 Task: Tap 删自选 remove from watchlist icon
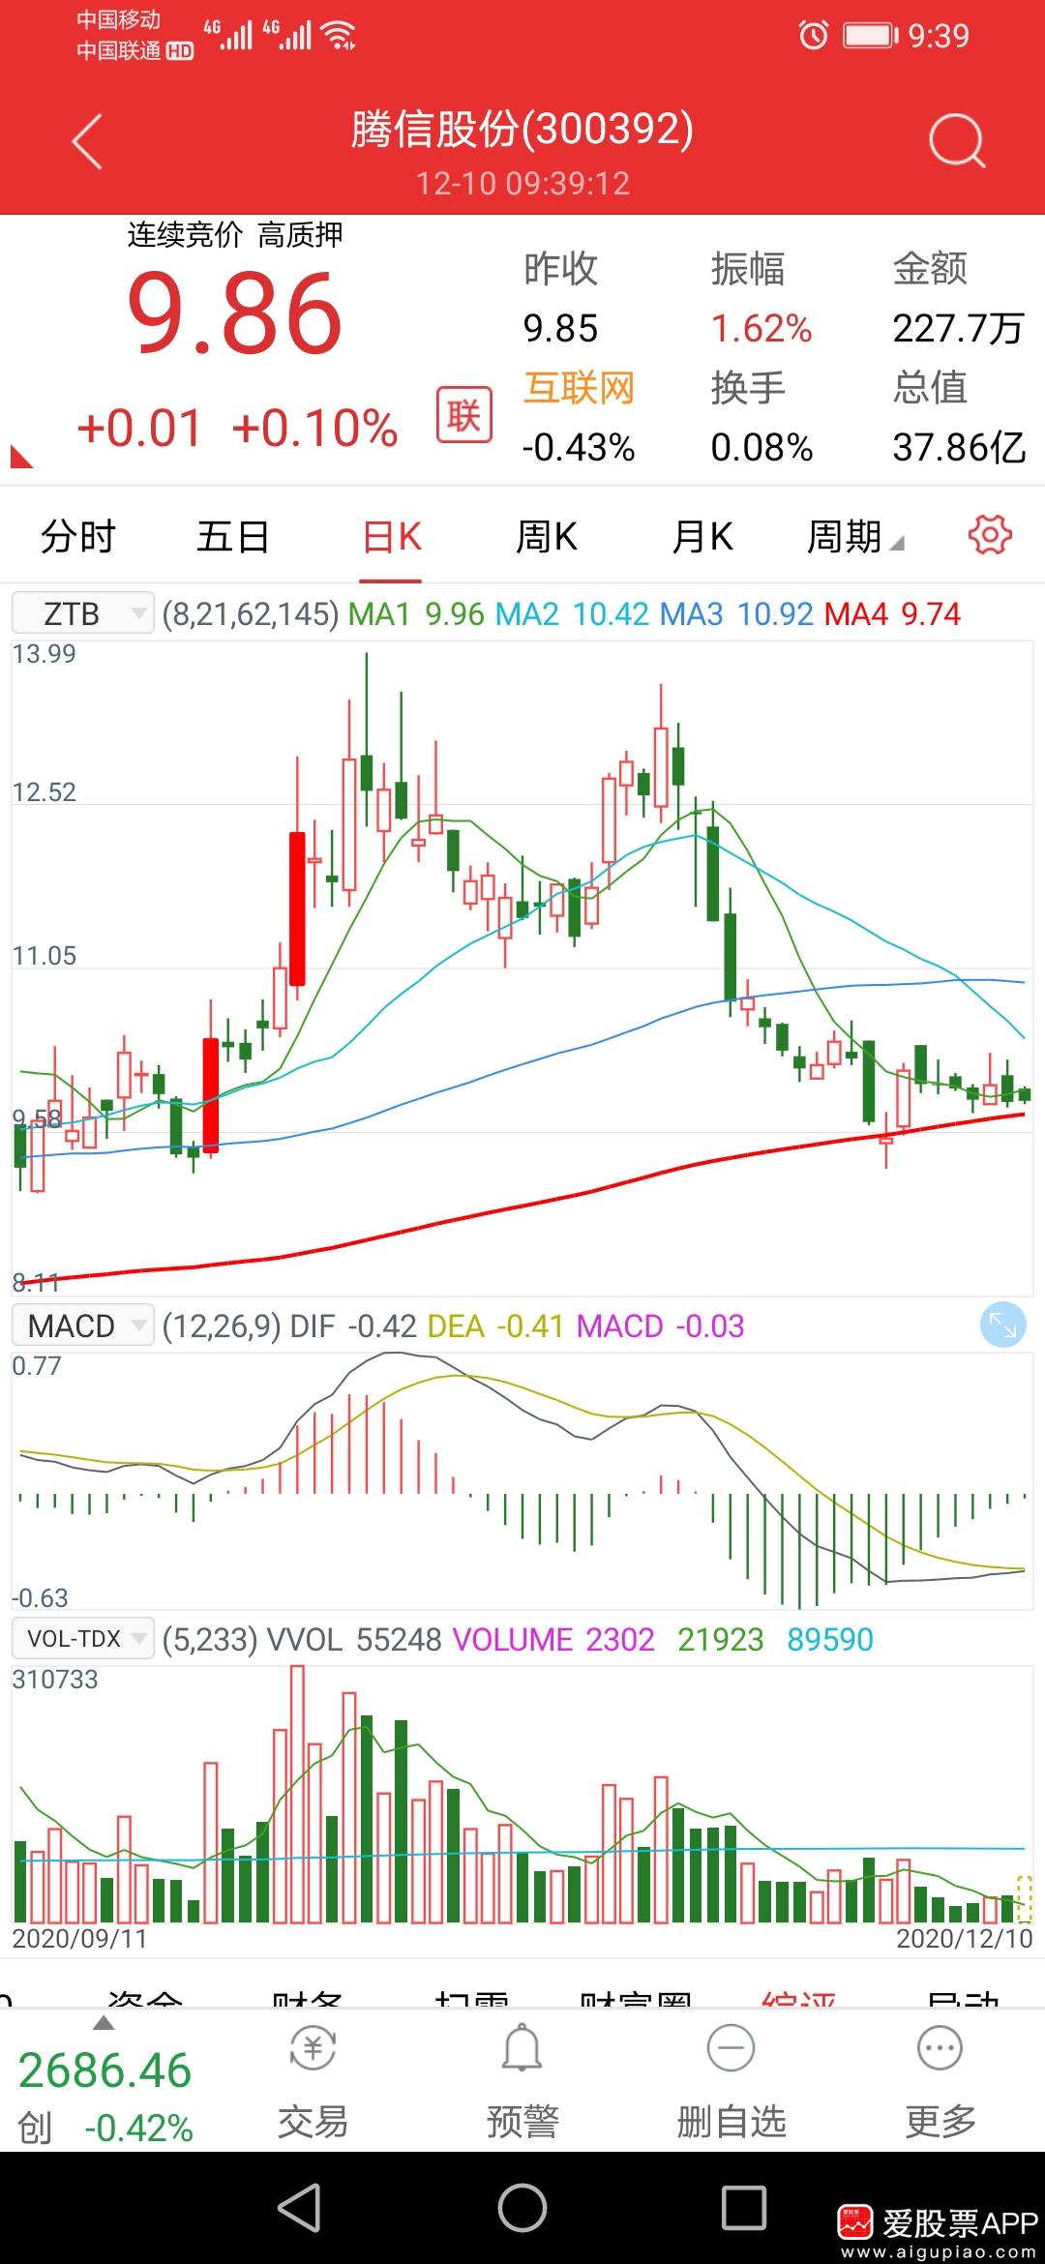point(731,2048)
